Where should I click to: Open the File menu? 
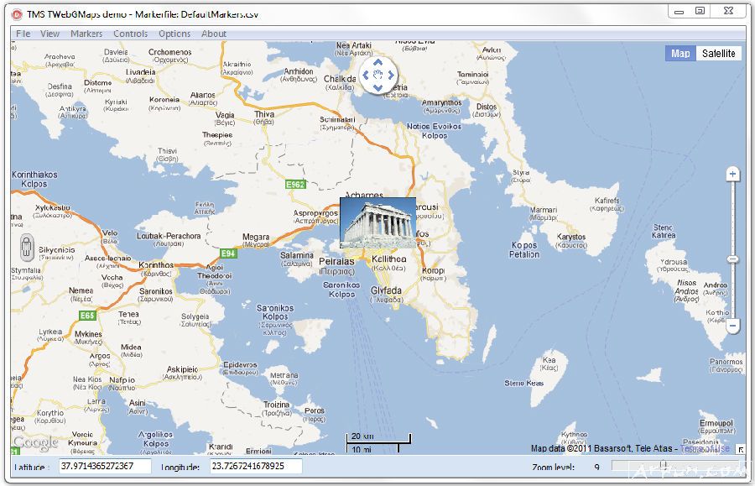click(23, 34)
